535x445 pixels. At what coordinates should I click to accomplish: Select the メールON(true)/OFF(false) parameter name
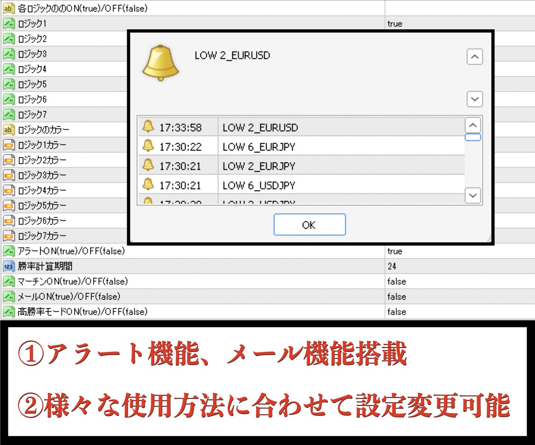[x=69, y=296]
